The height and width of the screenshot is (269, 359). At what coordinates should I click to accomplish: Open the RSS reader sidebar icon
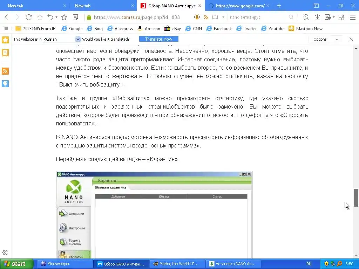point(5,71)
